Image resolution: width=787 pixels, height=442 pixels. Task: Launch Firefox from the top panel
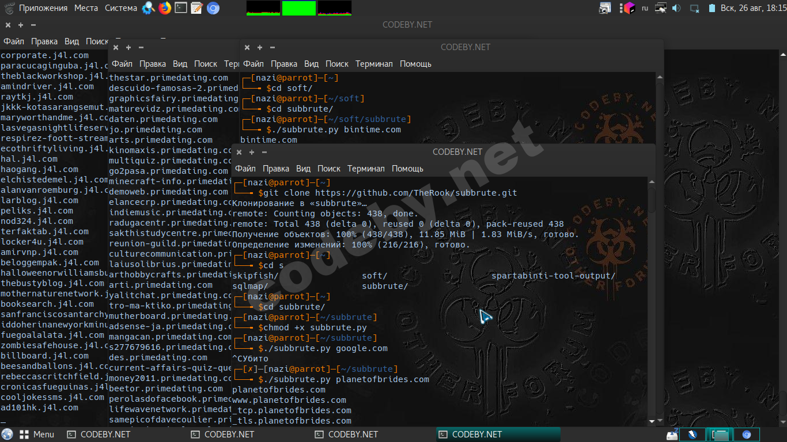(x=165, y=8)
